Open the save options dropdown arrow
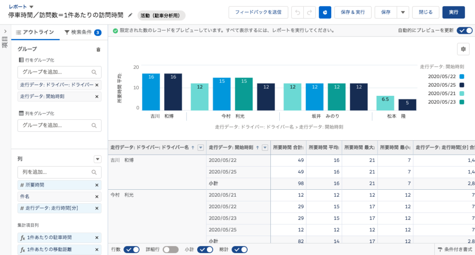475x255 pixels. [x=403, y=12]
